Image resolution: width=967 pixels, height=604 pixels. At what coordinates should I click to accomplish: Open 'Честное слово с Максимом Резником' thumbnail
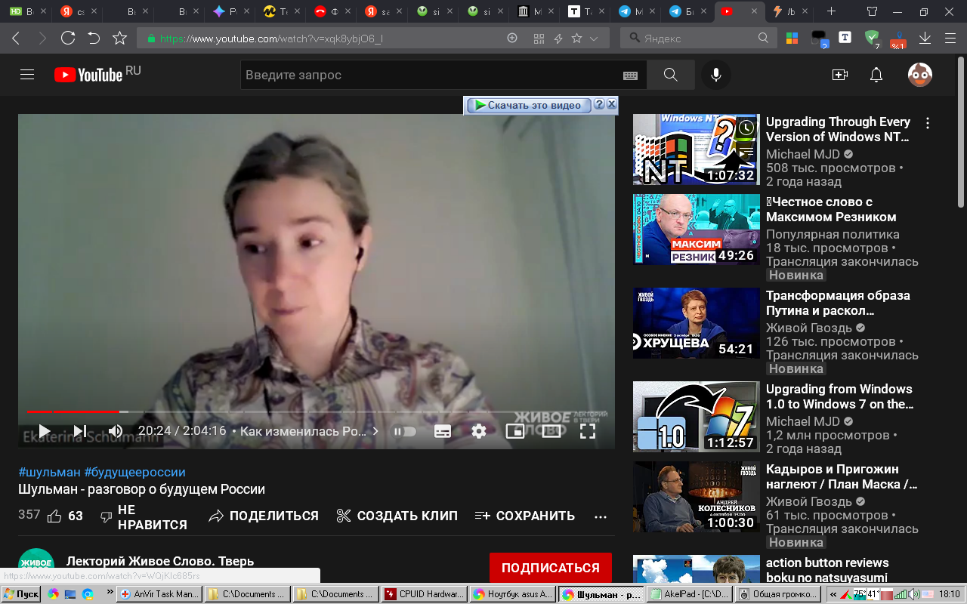[x=696, y=230]
